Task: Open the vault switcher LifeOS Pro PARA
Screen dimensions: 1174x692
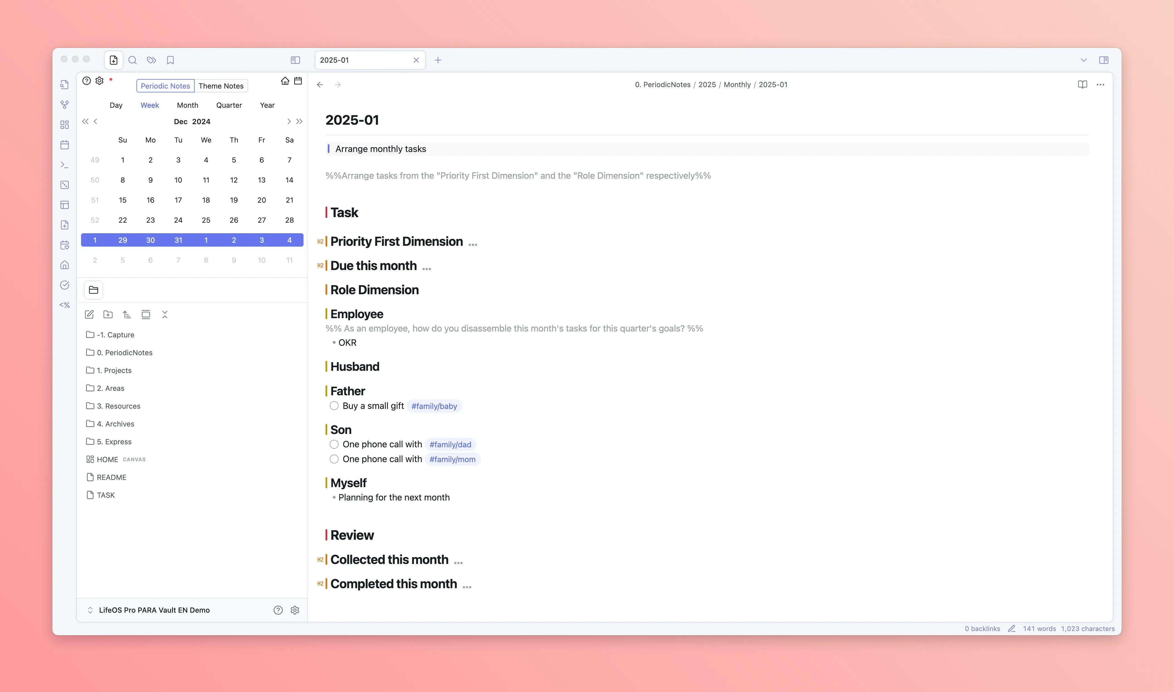Action: click(154, 610)
